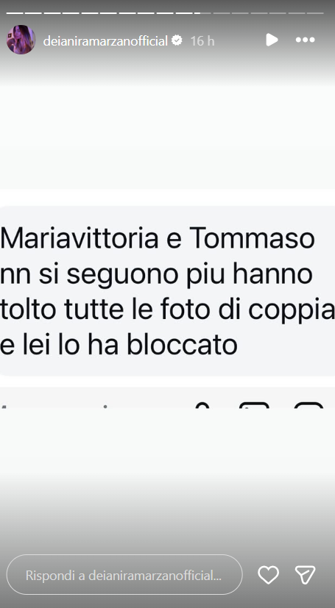Click the blank chat area above the message bubble
The height and width of the screenshot is (608, 335).
pyautogui.click(x=167, y=136)
